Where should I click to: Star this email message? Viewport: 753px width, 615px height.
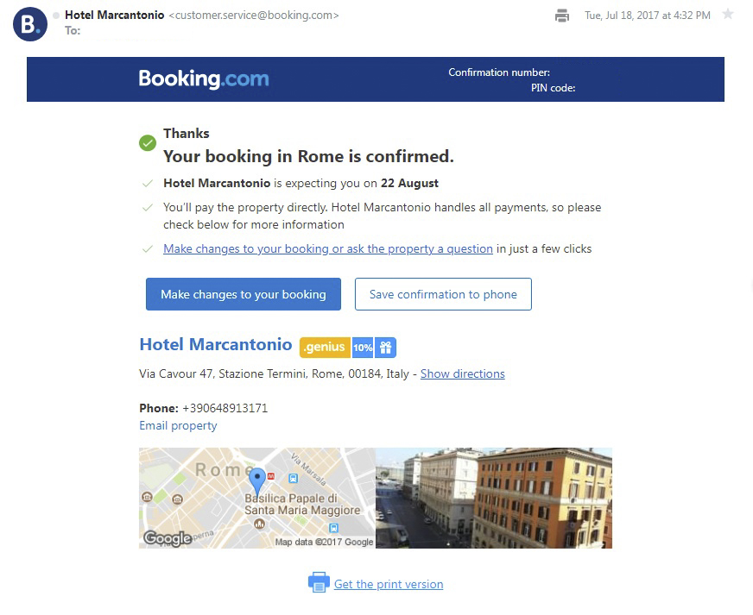[728, 14]
